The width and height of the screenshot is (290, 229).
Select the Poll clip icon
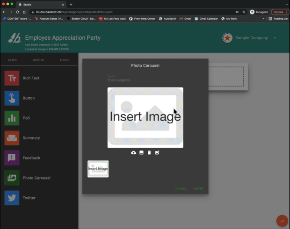[x=12, y=118]
